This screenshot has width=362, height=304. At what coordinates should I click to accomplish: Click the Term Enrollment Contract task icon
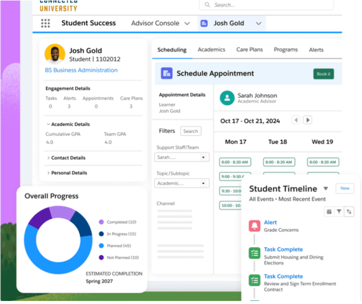[254, 280]
